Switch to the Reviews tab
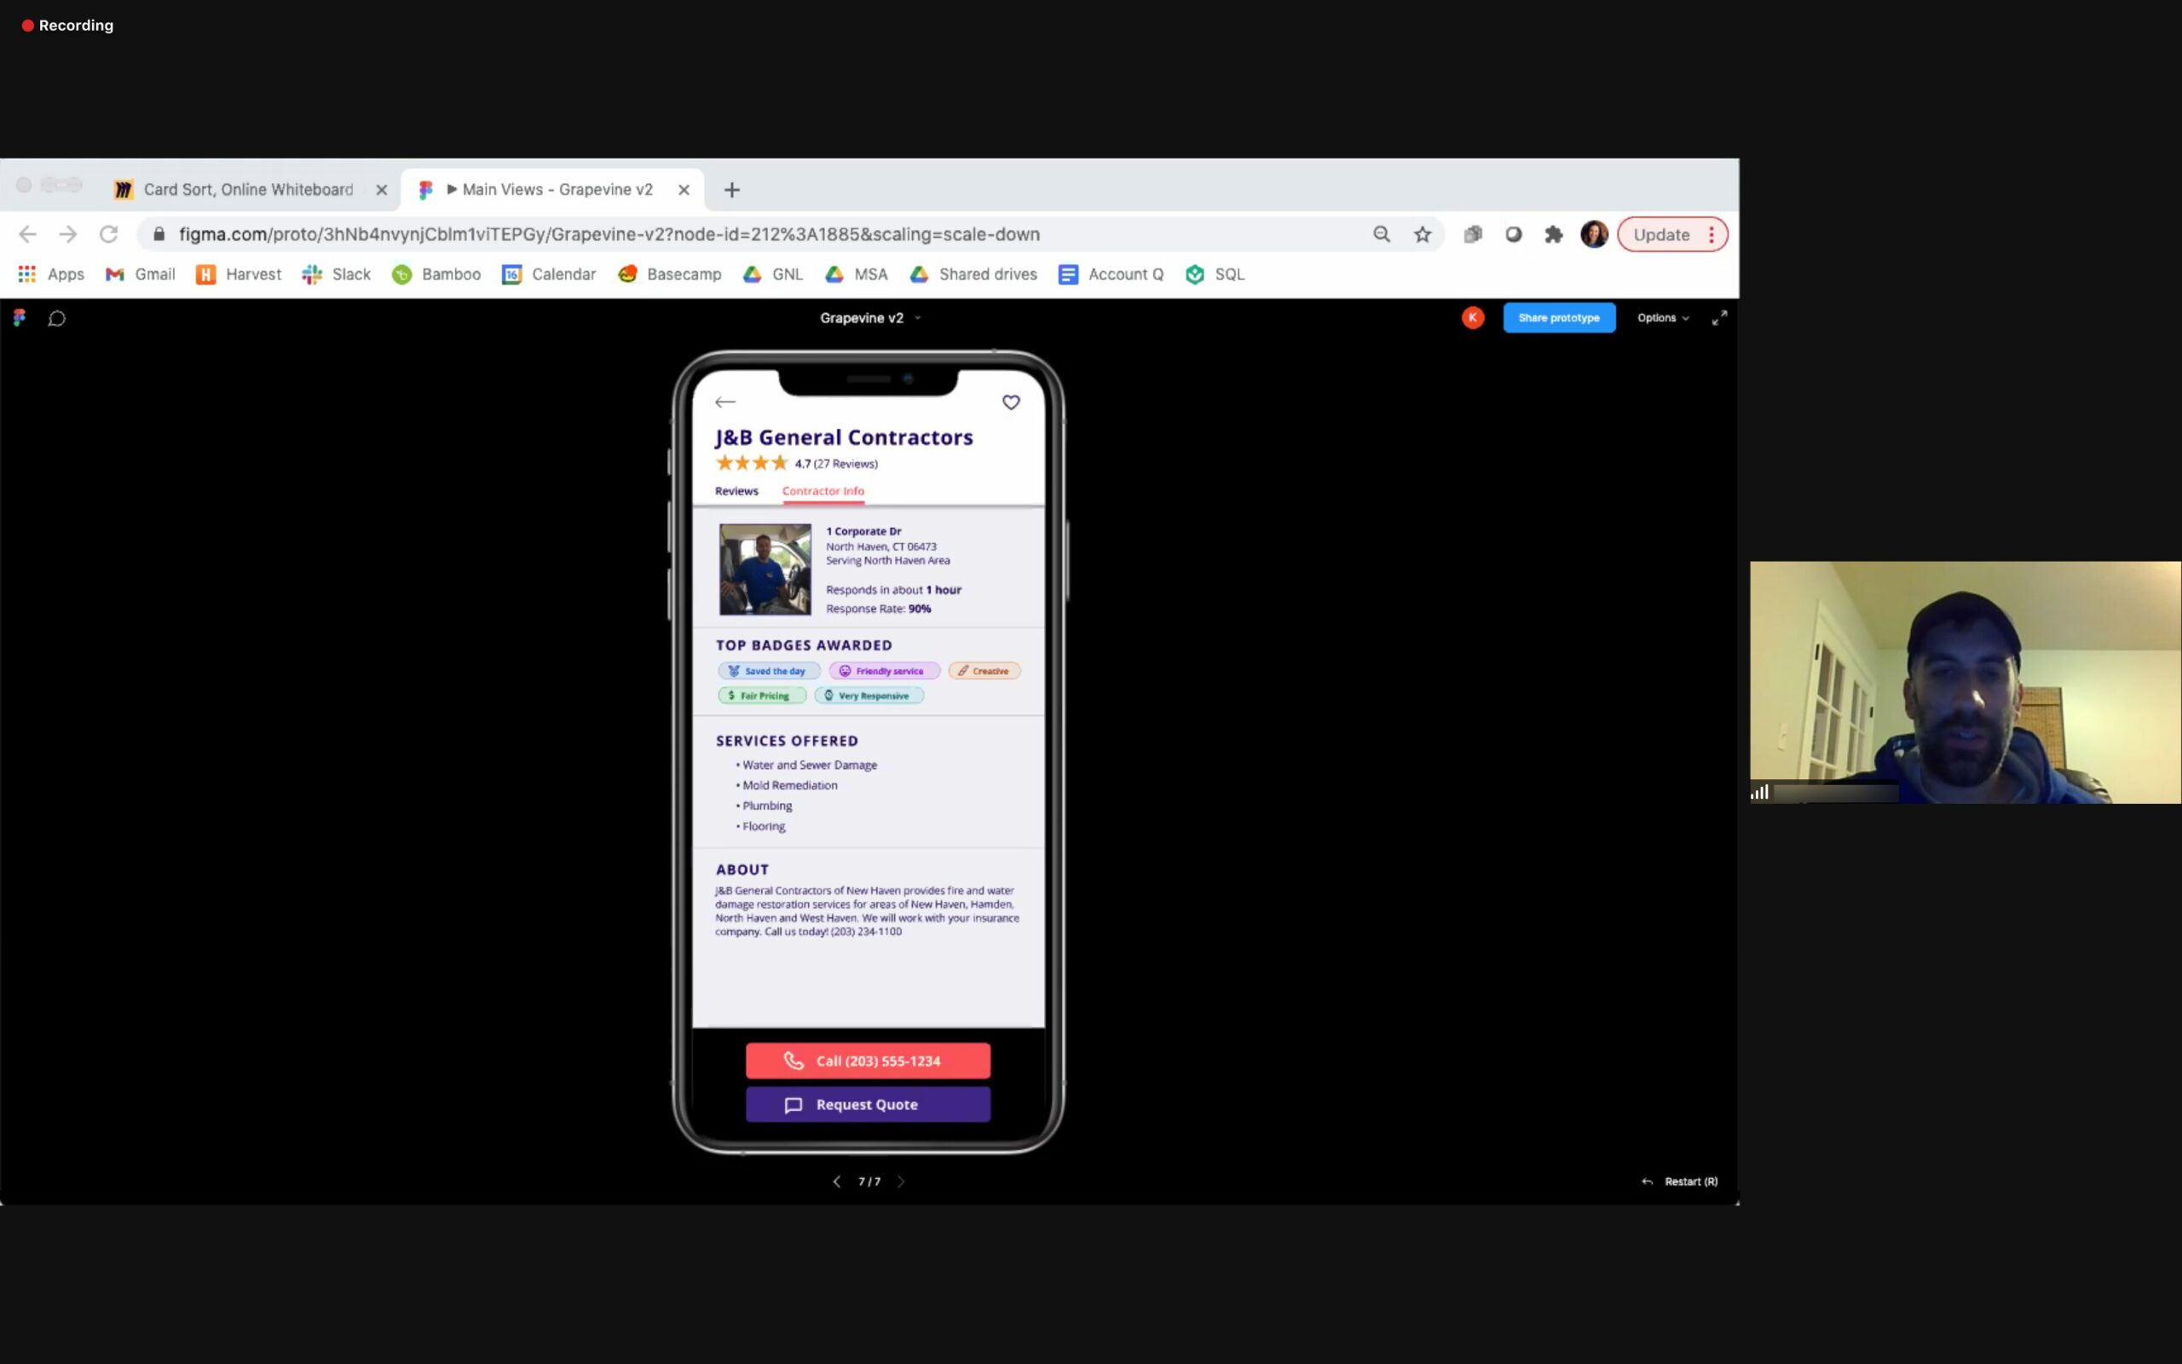This screenshot has height=1364, width=2182. 736,491
